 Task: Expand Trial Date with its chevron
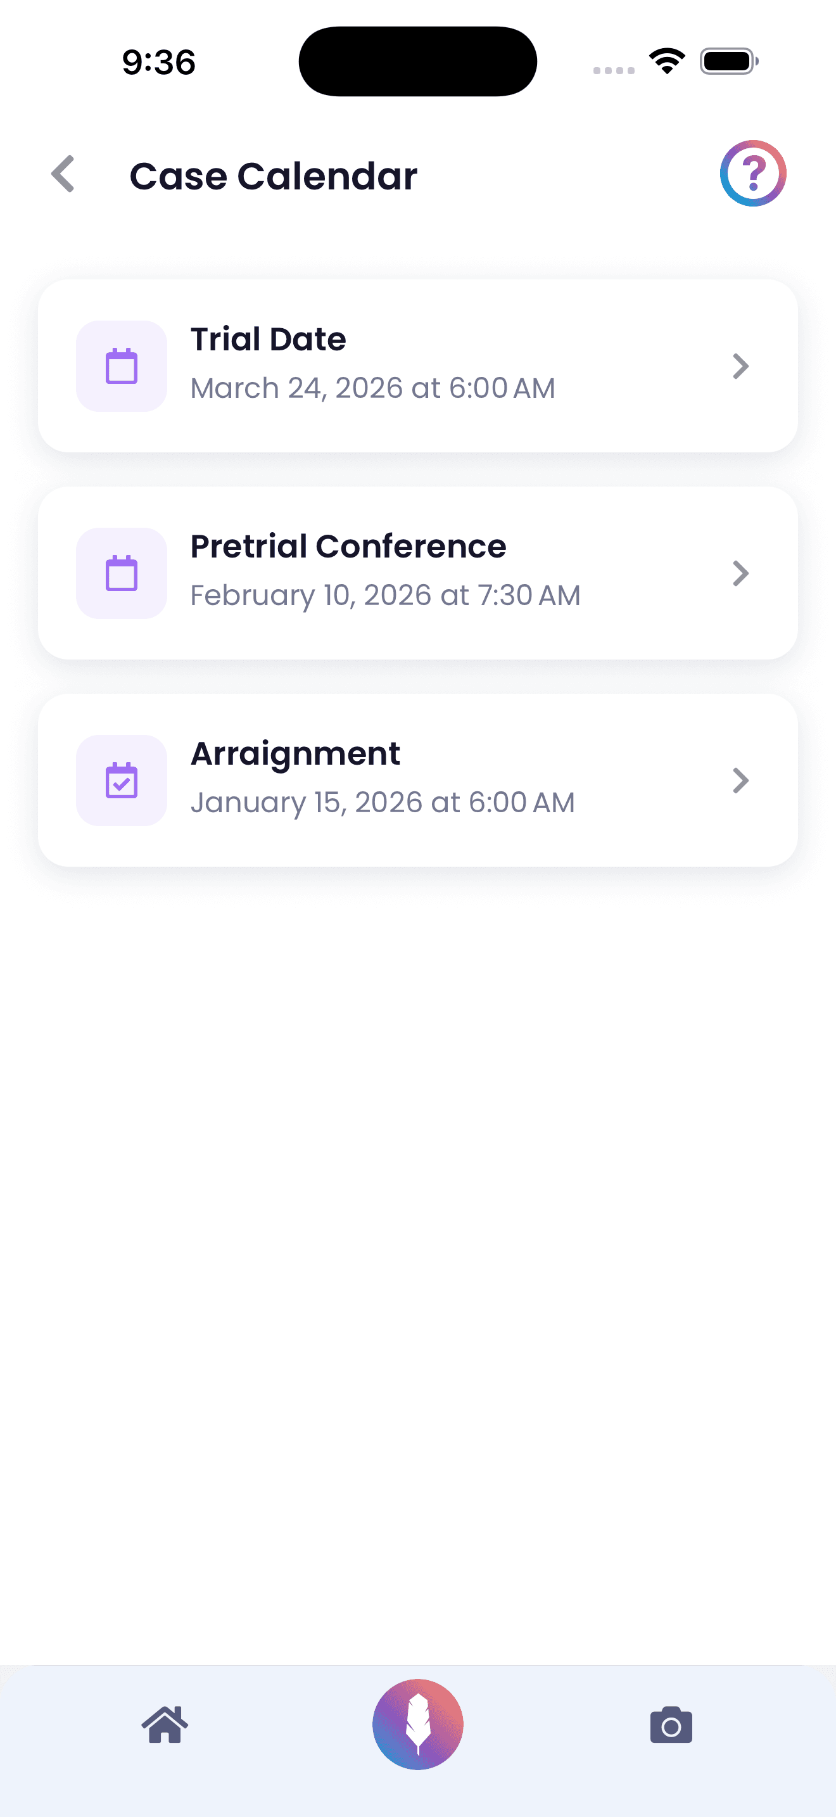click(740, 366)
